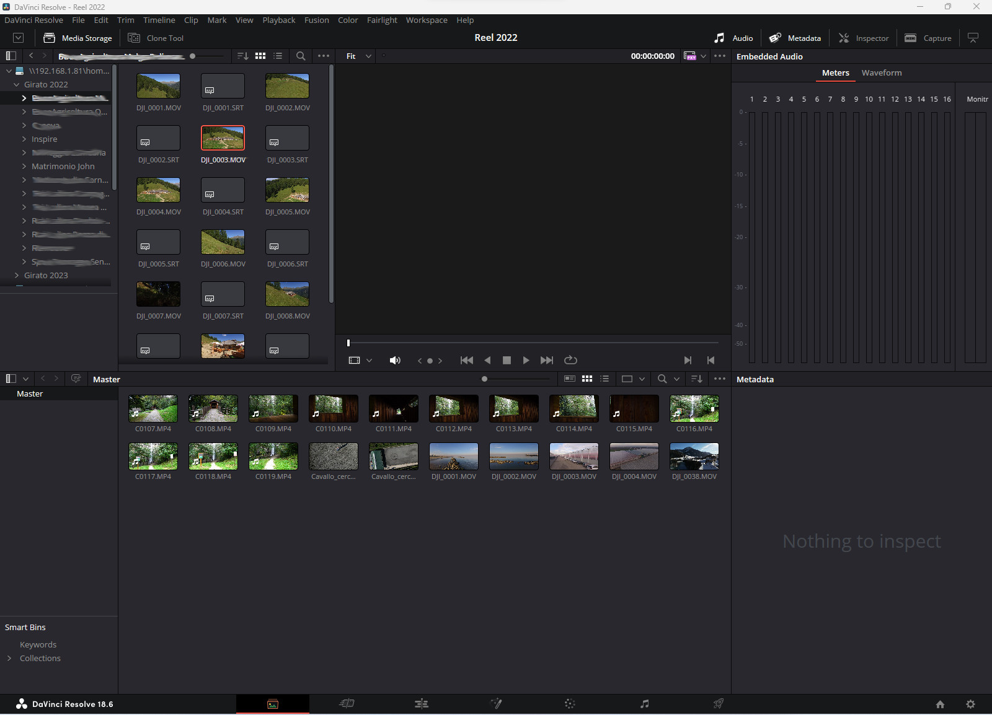Open media pool bin list dropdown arrow
Image resolution: width=992 pixels, height=715 pixels.
click(25, 379)
